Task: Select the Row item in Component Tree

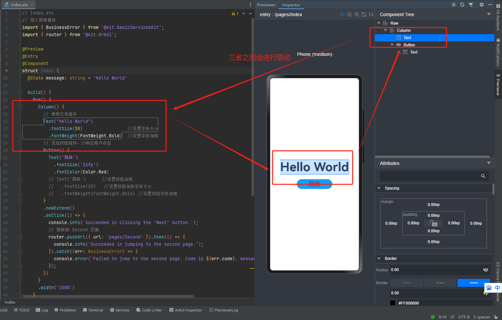Action: click(394, 23)
